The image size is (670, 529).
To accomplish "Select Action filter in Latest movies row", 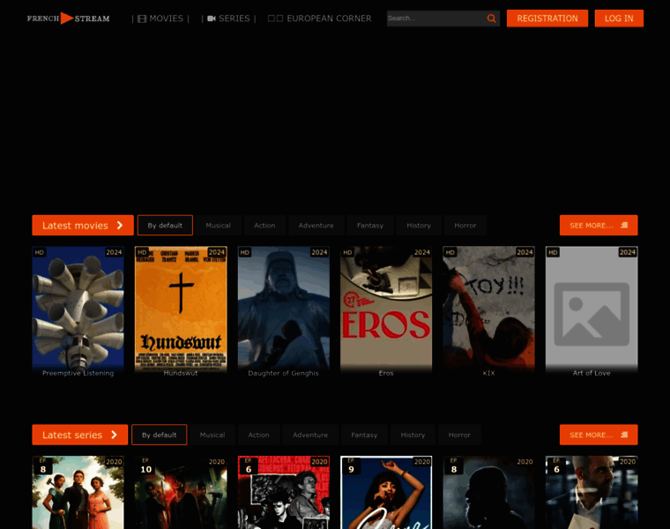I will pyautogui.click(x=264, y=225).
